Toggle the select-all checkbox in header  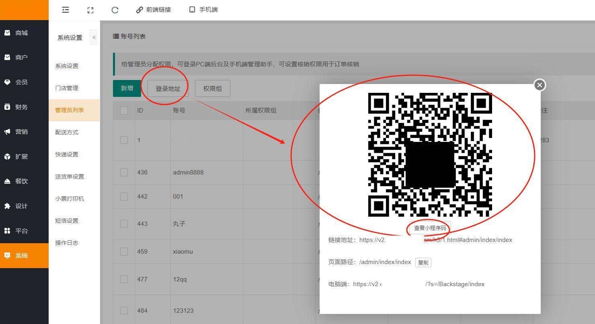(x=124, y=111)
